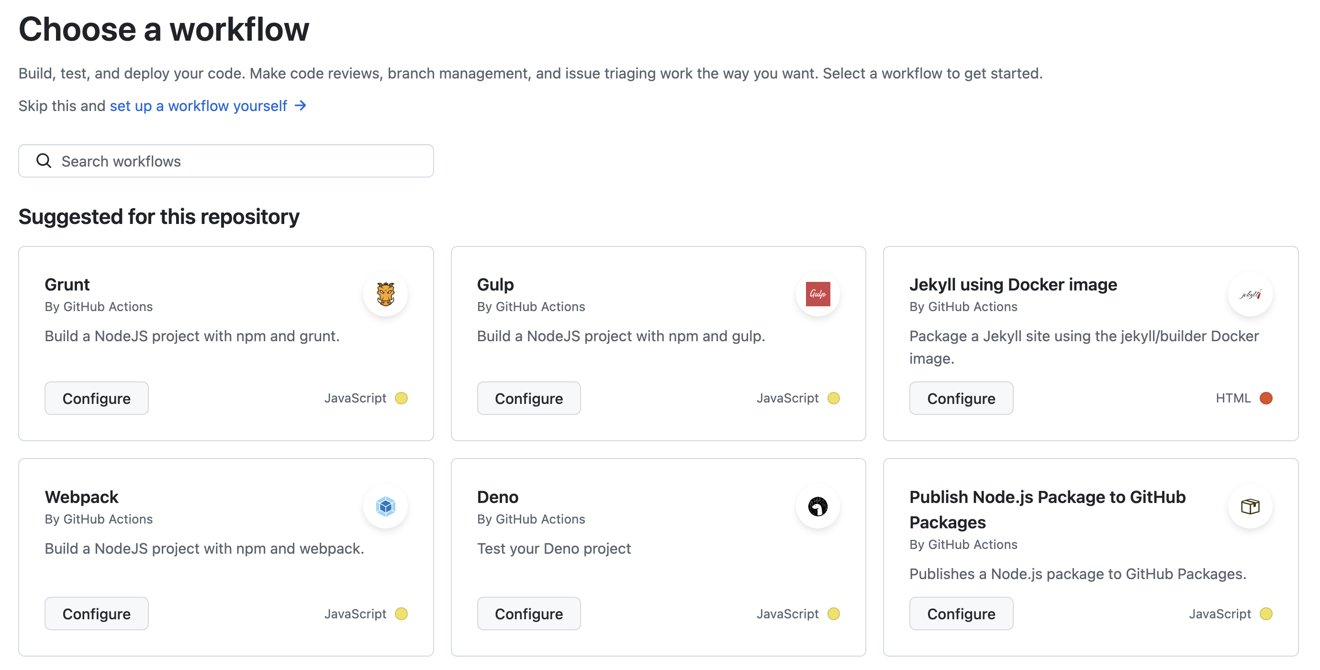Click the Webpack card title
1320x670 pixels.
pyautogui.click(x=81, y=497)
